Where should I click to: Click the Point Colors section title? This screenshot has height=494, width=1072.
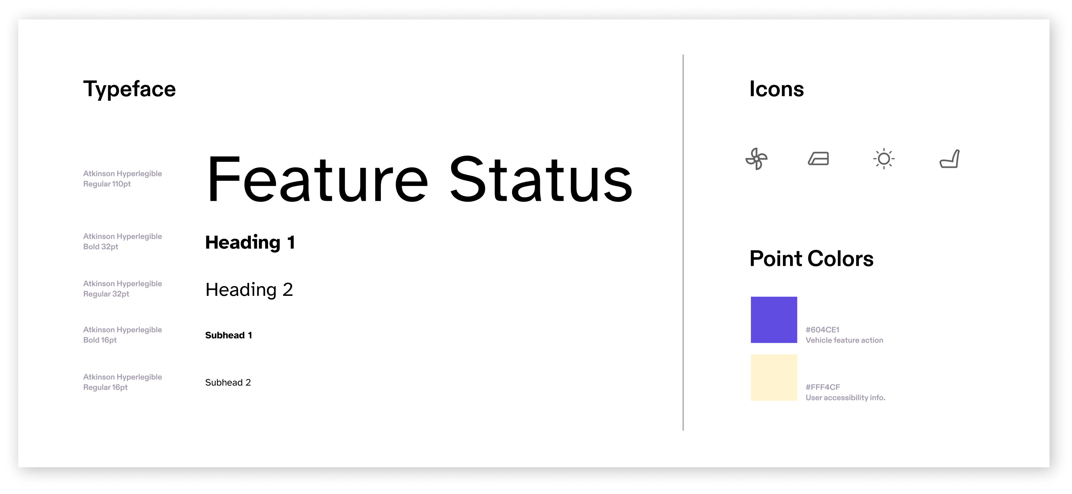point(811,259)
